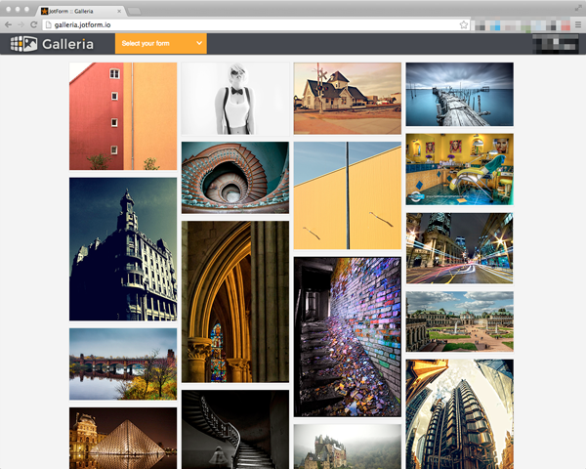Open the dark ornate tower building photo

tap(123, 249)
